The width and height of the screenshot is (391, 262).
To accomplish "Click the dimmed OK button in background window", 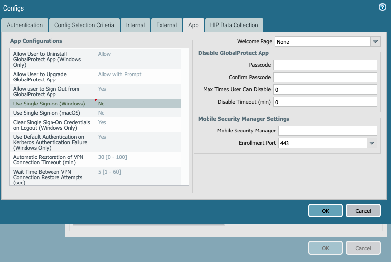I will (x=325, y=248).
